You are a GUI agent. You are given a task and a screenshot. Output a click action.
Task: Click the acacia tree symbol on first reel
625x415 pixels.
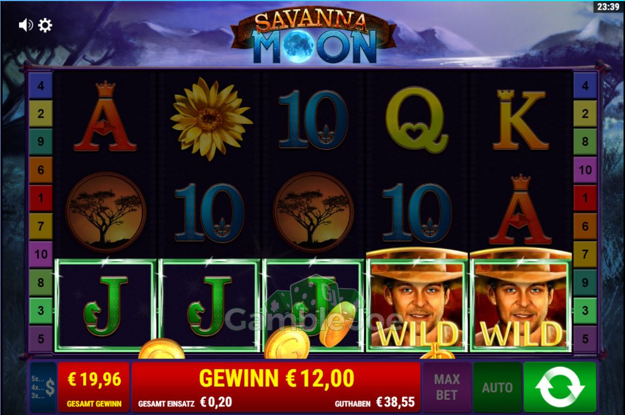click(x=106, y=212)
